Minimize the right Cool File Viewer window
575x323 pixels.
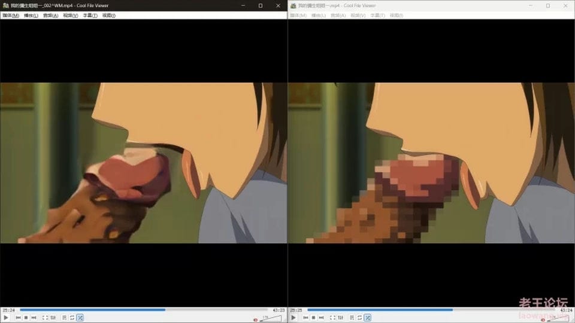pos(531,5)
